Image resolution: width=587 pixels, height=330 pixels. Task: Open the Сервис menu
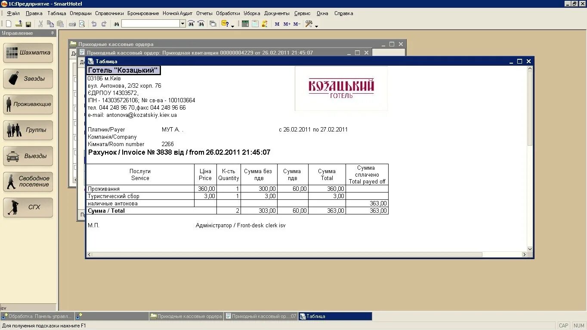click(303, 13)
